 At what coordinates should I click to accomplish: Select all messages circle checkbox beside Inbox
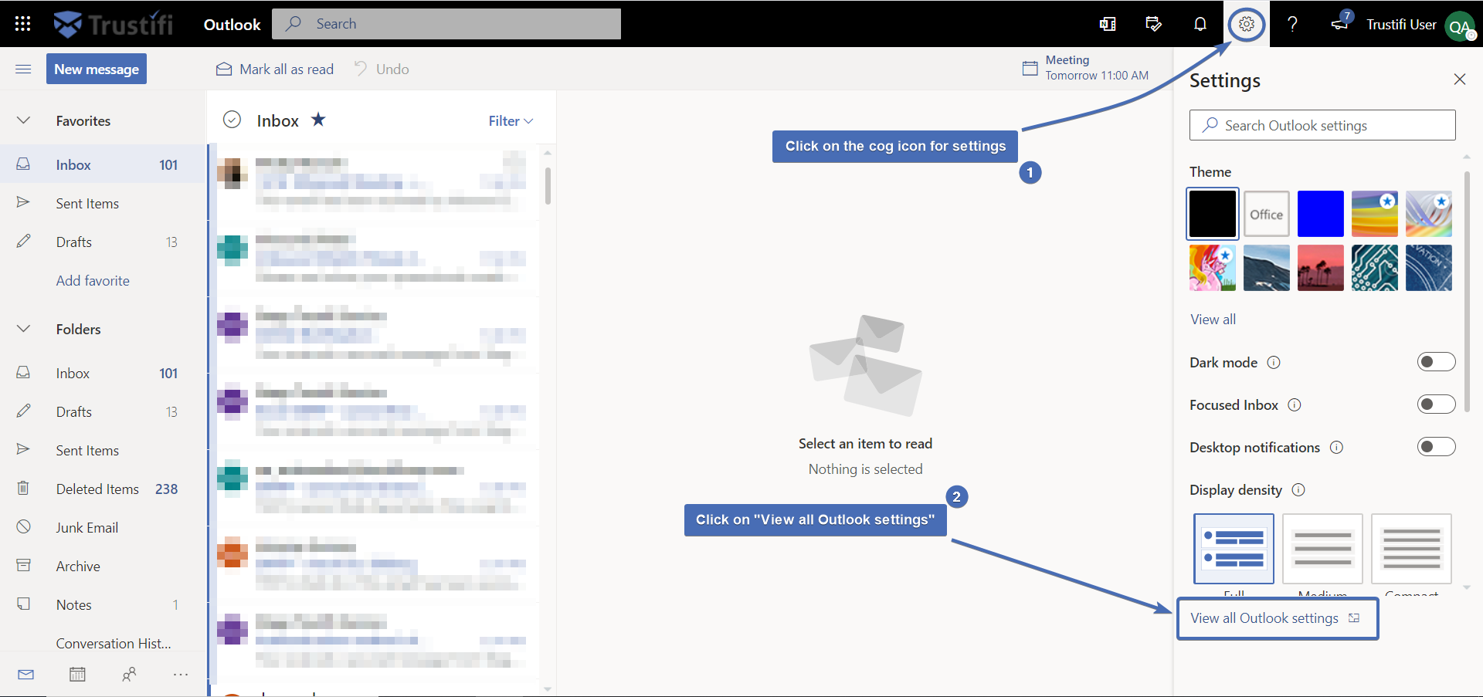[x=232, y=120]
